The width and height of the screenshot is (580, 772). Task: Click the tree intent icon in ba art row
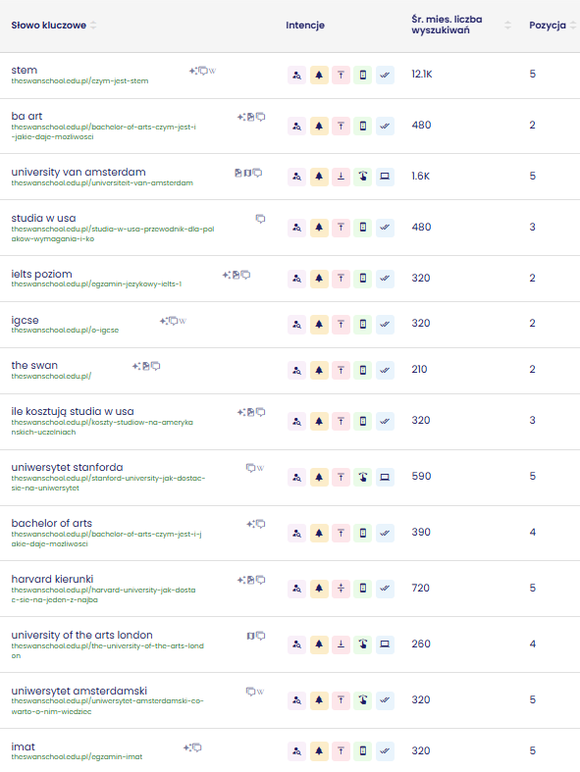(x=319, y=126)
